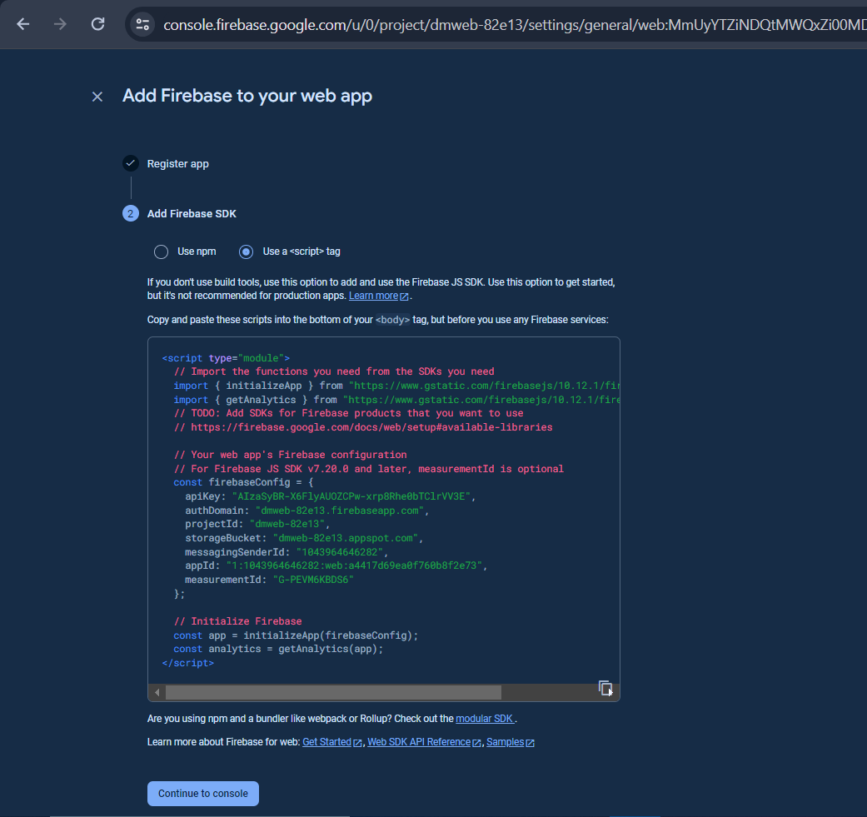Open the Samples link
This screenshot has height=817, width=867.
coord(505,742)
